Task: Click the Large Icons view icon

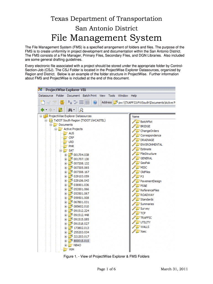Action: click(70, 102)
